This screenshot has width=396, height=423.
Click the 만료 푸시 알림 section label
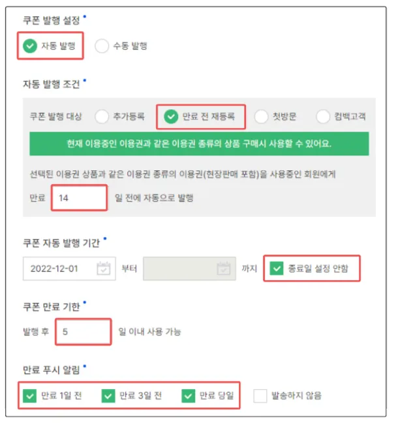click(x=51, y=370)
